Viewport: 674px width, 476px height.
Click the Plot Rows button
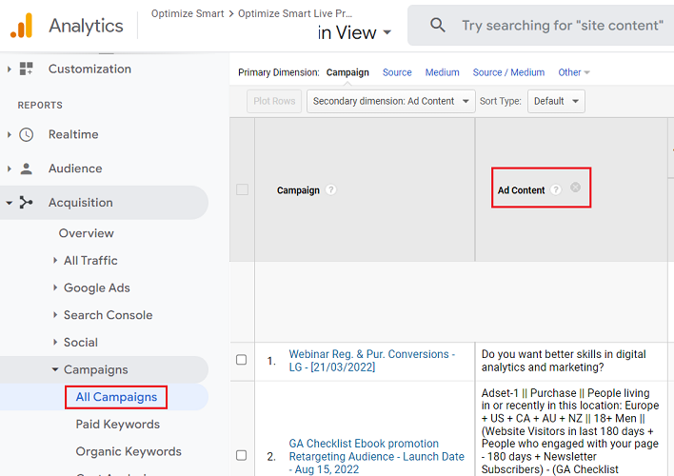(x=274, y=101)
